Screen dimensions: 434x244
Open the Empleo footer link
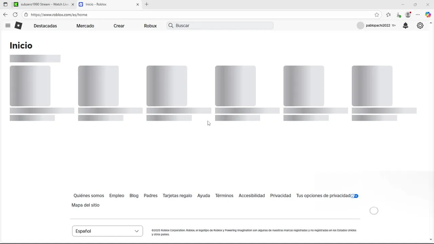[x=117, y=196]
